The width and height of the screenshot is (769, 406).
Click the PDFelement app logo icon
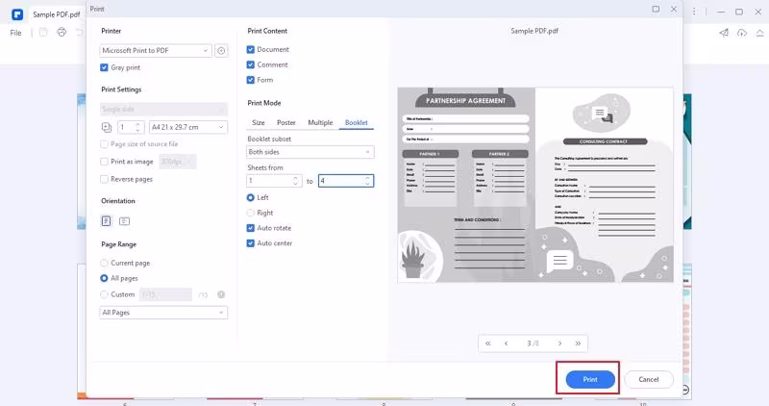[x=17, y=14]
